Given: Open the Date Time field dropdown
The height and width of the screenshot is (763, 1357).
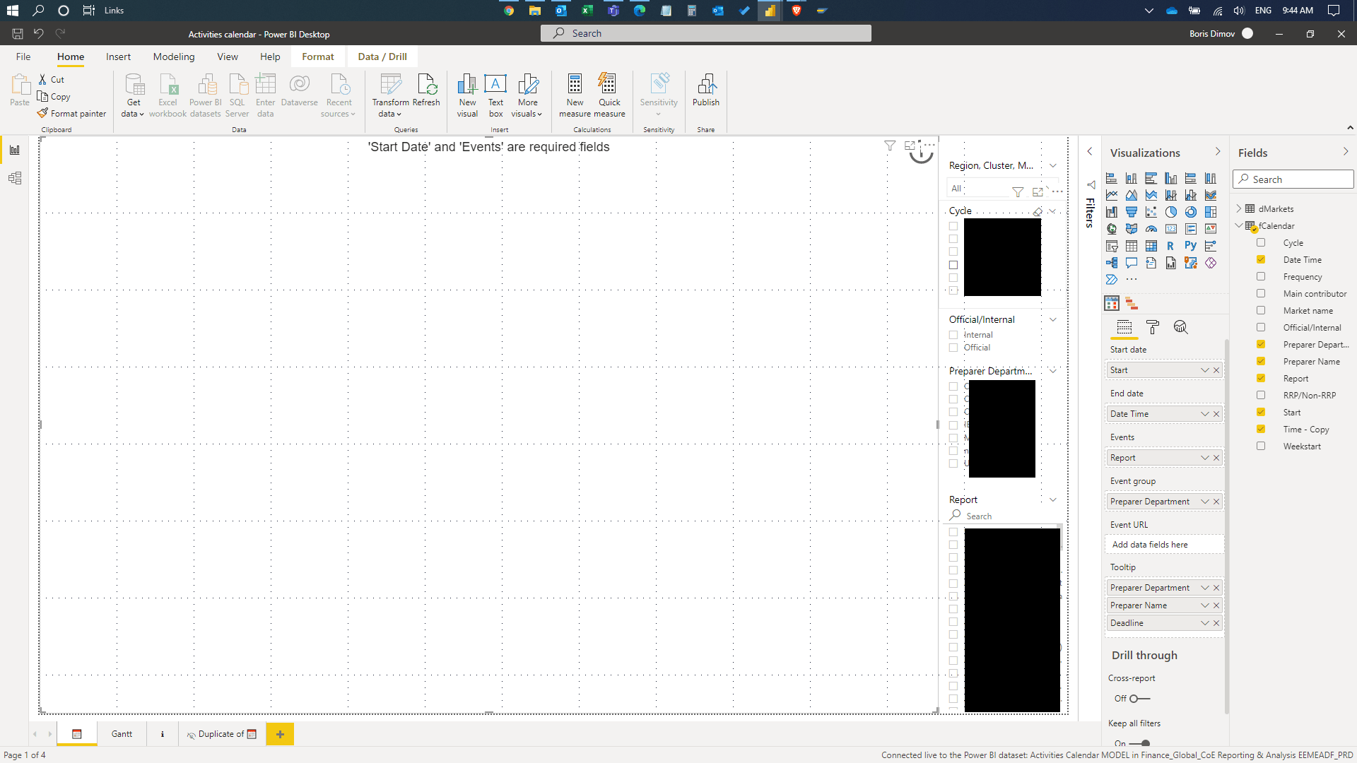Looking at the screenshot, I should 1204,414.
